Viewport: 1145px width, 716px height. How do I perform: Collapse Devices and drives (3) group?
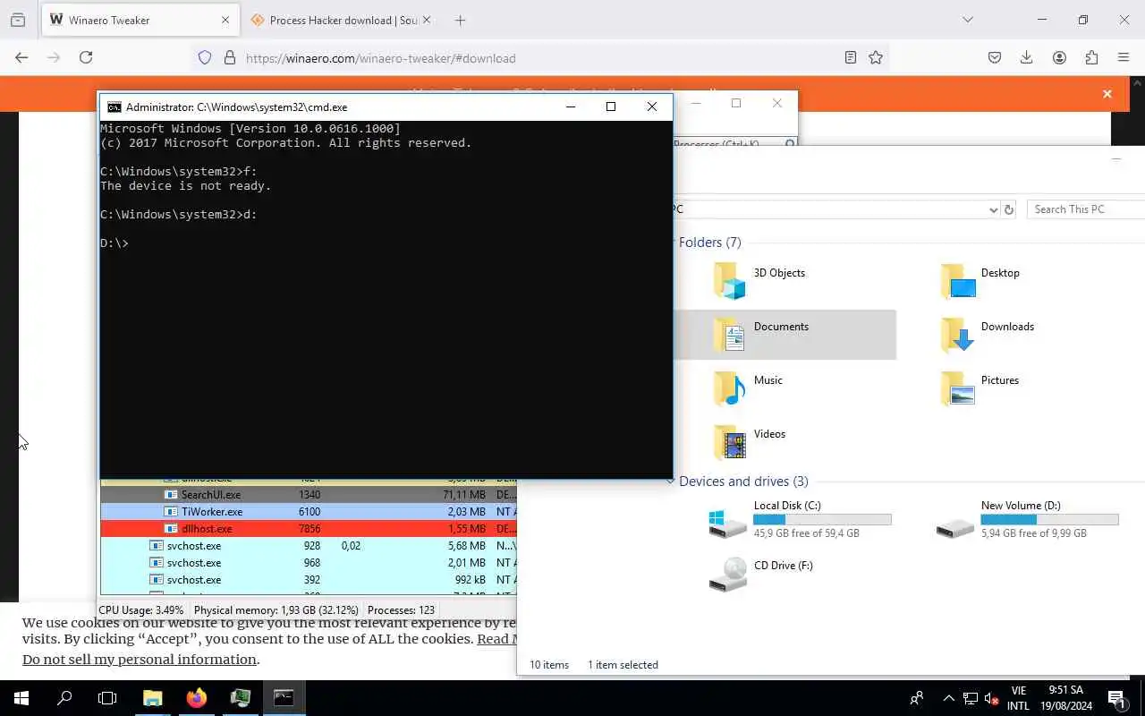pyautogui.click(x=671, y=482)
